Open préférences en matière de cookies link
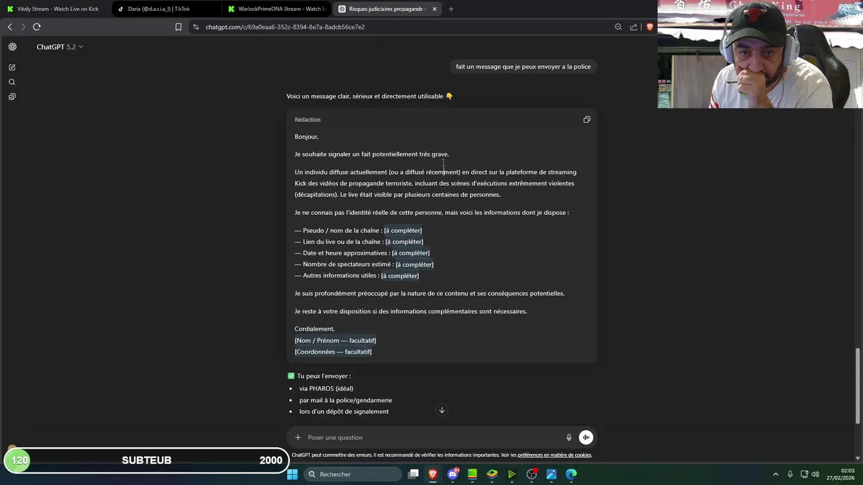This screenshot has height=485, width=863. pyautogui.click(x=554, y=455)
